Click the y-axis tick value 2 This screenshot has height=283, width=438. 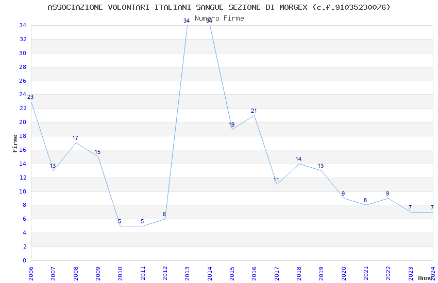pos(25,246)
